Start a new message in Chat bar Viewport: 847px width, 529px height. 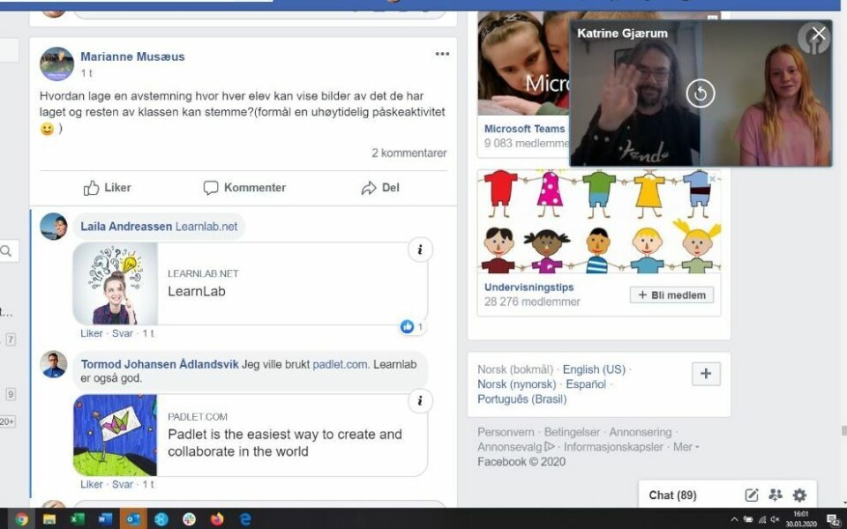coord(752,495)
